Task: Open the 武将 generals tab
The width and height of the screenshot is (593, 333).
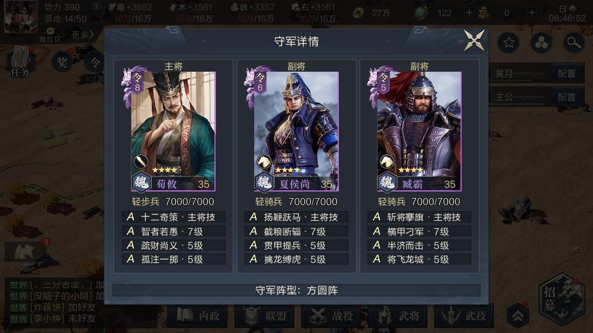Action: point(397,316)
